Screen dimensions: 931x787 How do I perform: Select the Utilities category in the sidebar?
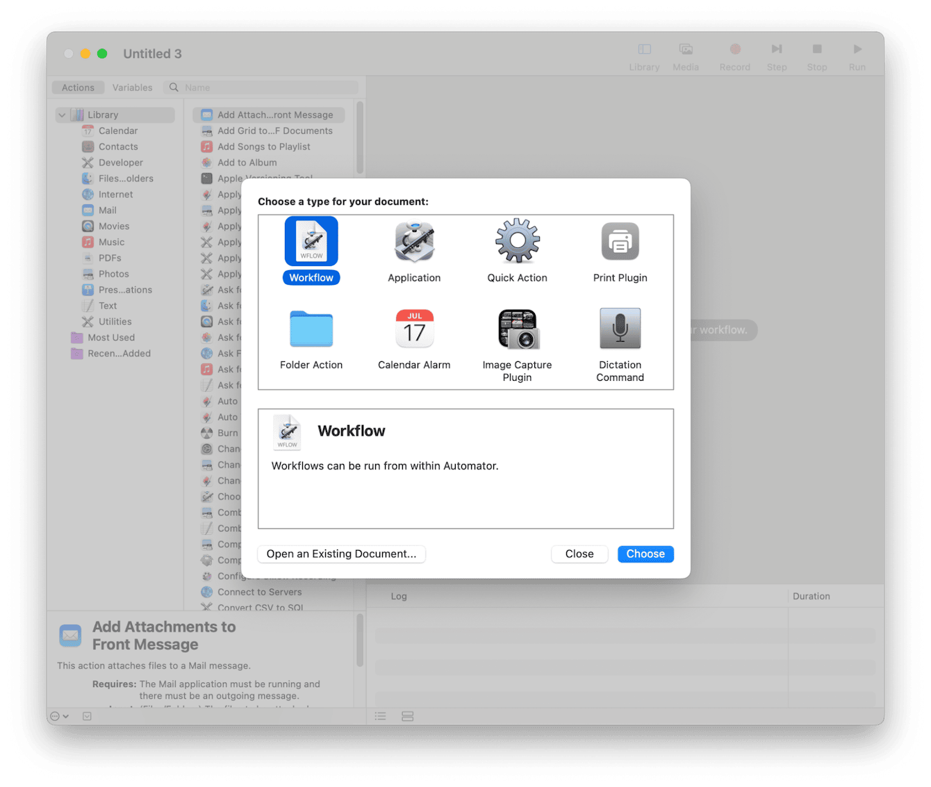(x=115, y=321)
